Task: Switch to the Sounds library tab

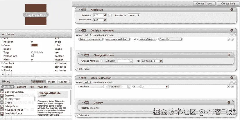Action: point(63,82)
